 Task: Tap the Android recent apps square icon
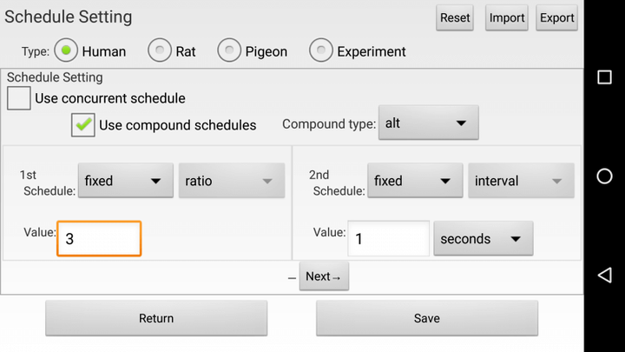[605, 77]
